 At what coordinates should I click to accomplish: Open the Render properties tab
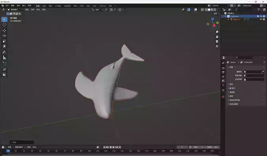[223, 68]
